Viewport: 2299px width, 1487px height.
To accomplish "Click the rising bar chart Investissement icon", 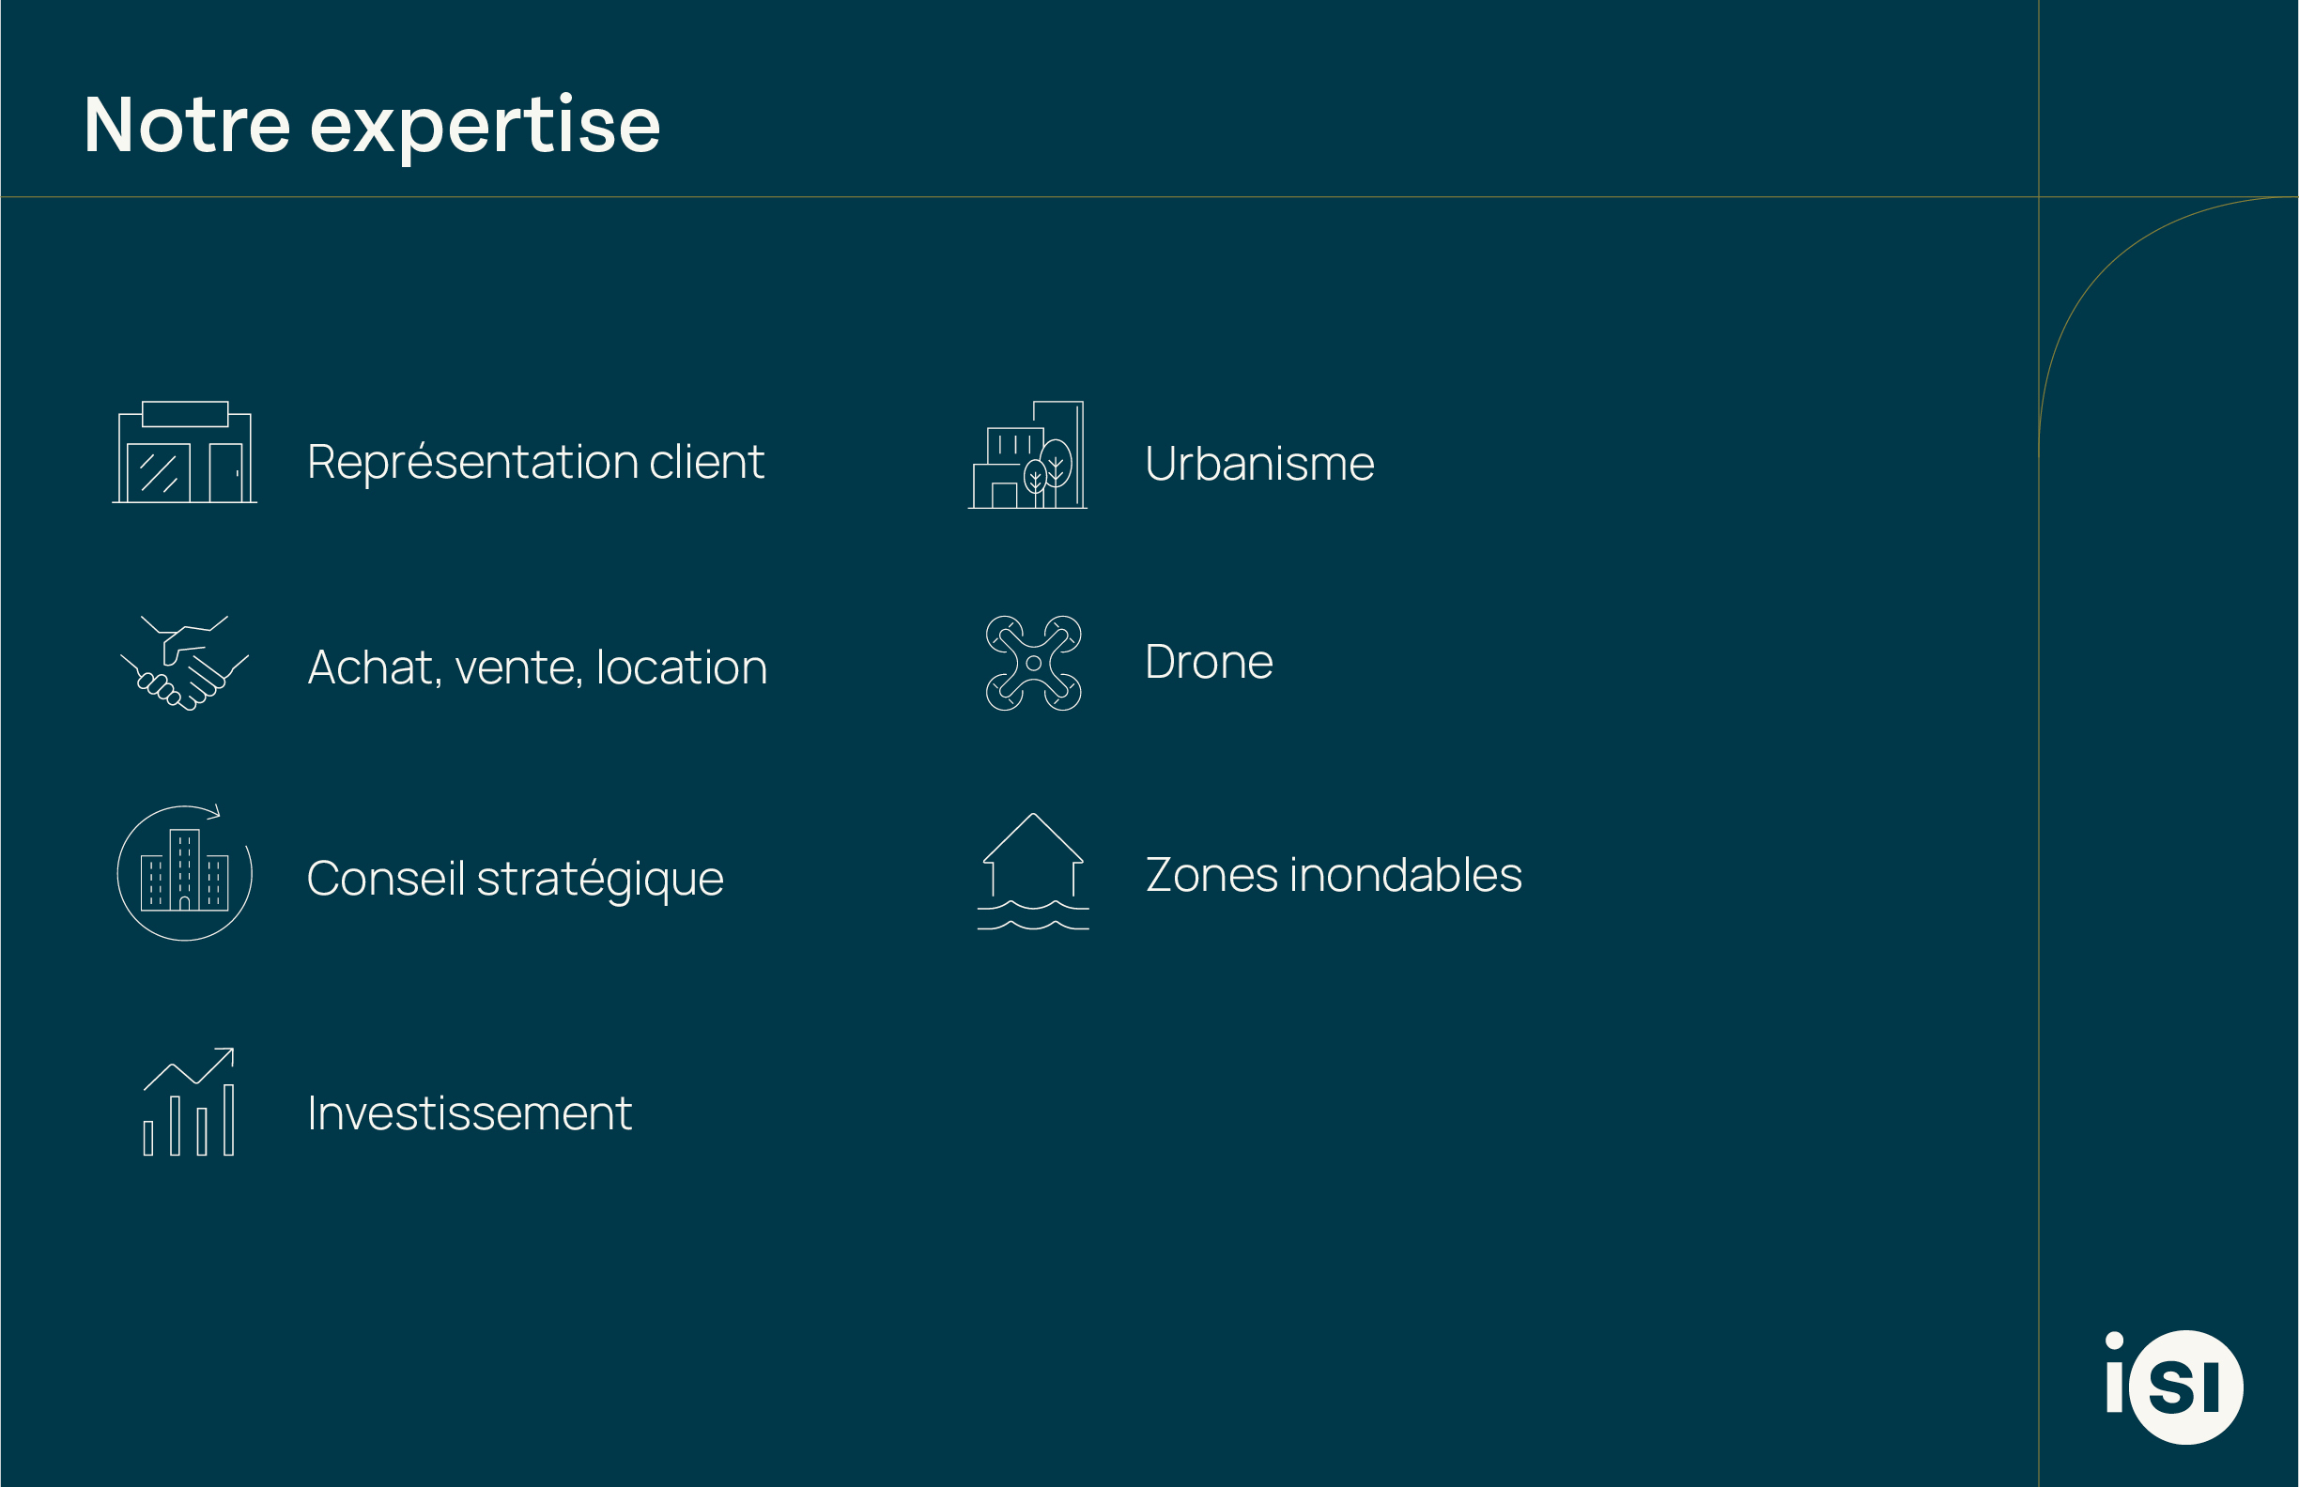I will pyautogui.click(x=190, y=1103).
